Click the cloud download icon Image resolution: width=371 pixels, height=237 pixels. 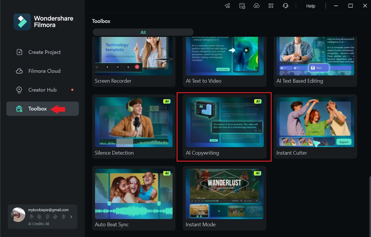(x=256, y=6)
